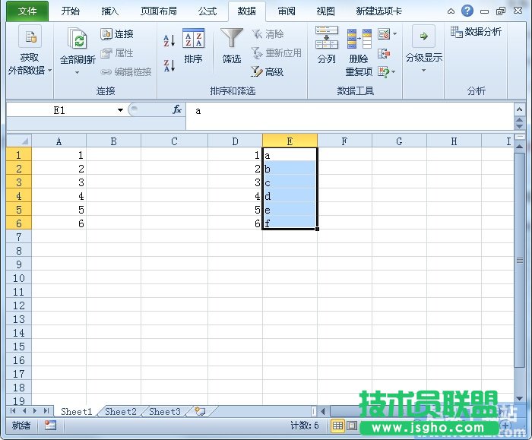Screen dimensions: 532x440
Task: Click the 分列 text to columns icon
Action: click(326, 45)
